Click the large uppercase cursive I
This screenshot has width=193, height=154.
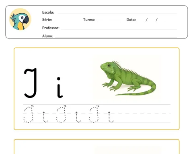[x=31, y=83]
